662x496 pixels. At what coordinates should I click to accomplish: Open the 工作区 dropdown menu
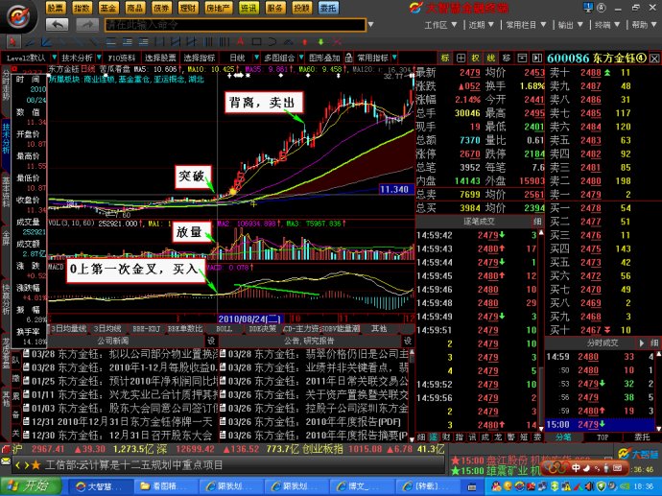(x=440, y=25)
